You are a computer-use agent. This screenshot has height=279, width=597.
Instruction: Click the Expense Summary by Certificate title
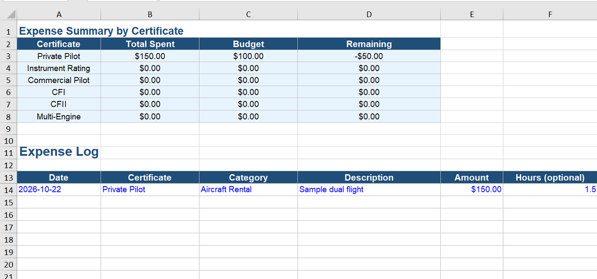[x=101, y=31]
